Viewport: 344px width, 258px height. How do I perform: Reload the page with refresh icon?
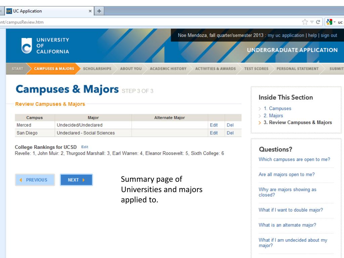coord(318,22)
